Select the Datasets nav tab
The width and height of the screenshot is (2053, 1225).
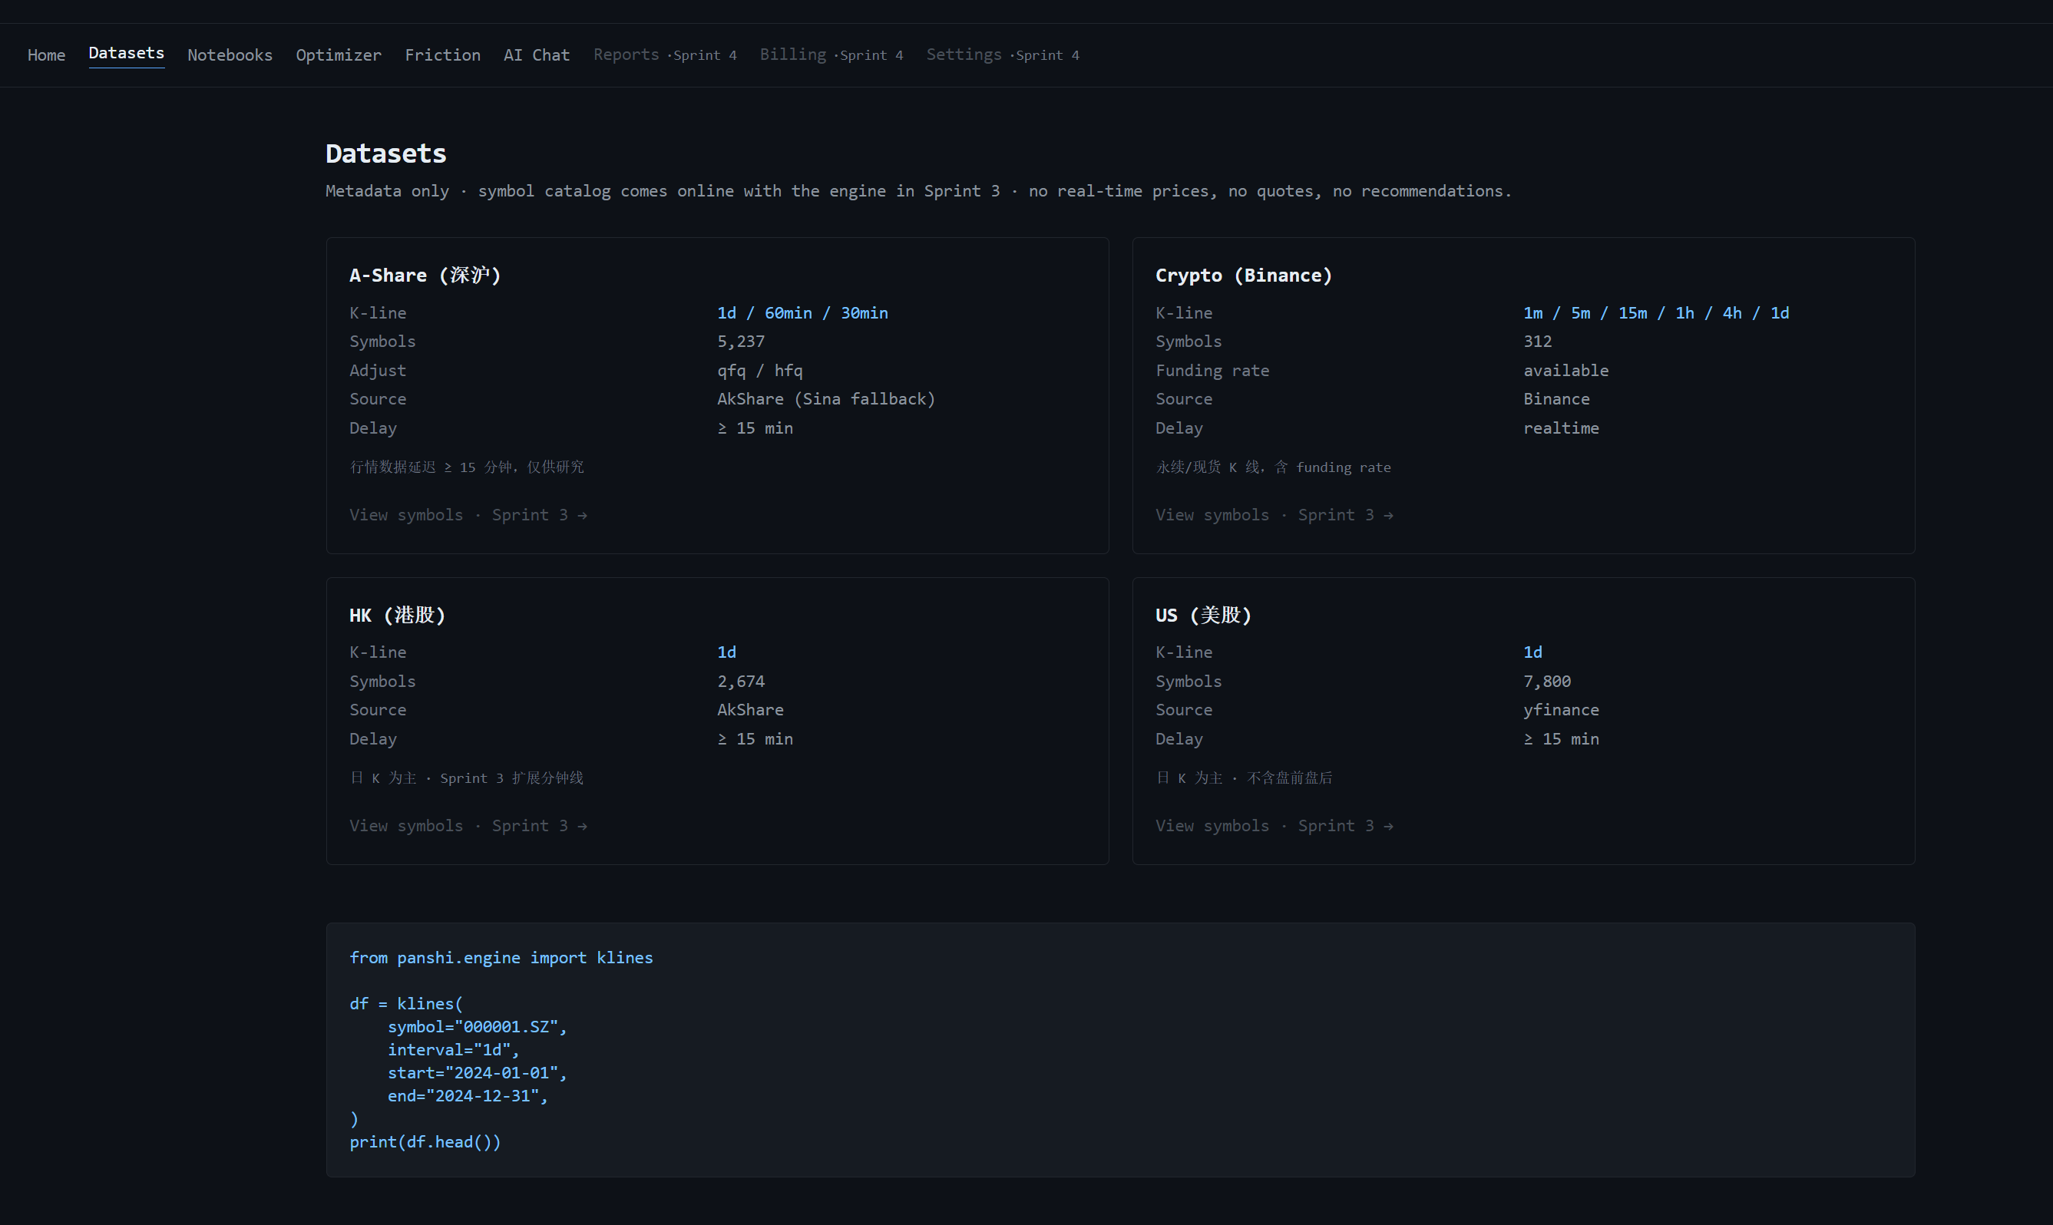click(127, 54)
